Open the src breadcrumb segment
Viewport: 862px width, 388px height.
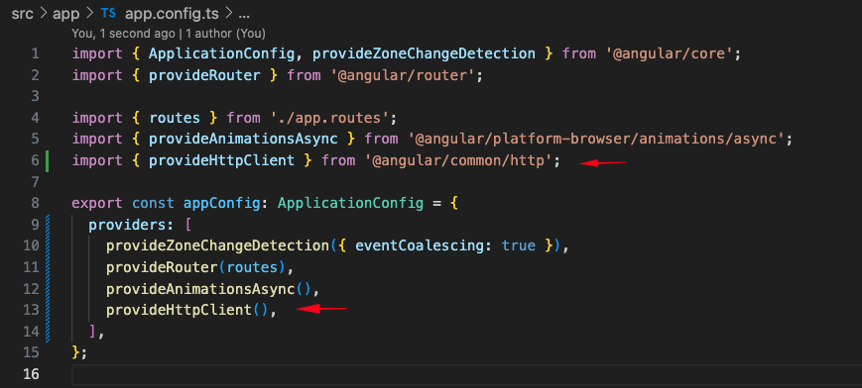pos(22,14)
